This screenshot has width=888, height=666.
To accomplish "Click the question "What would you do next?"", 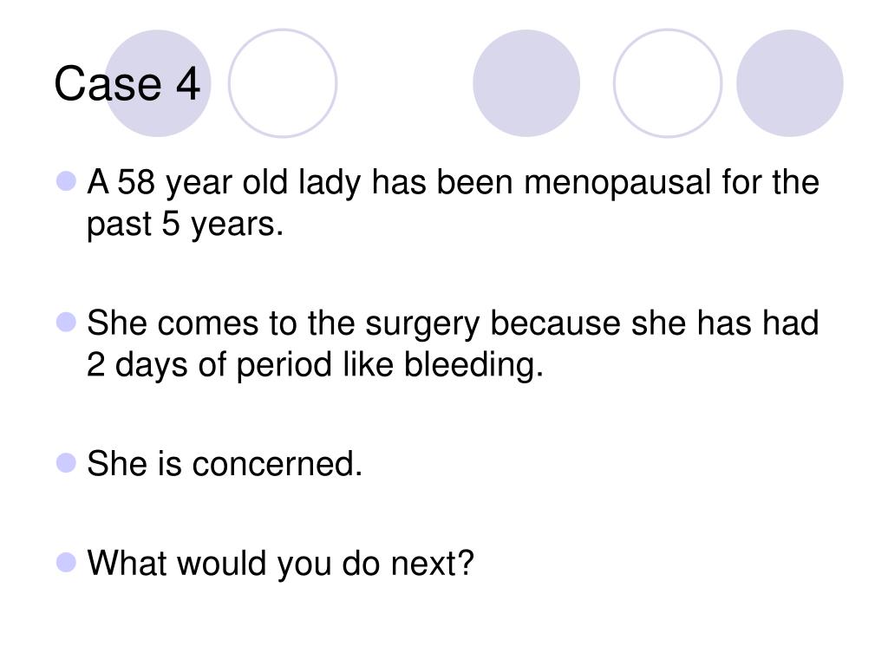I will point(280,564).
